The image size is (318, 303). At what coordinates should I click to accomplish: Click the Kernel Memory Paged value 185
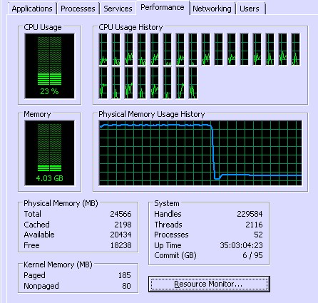pyautogui.click(x=125, y=275)
